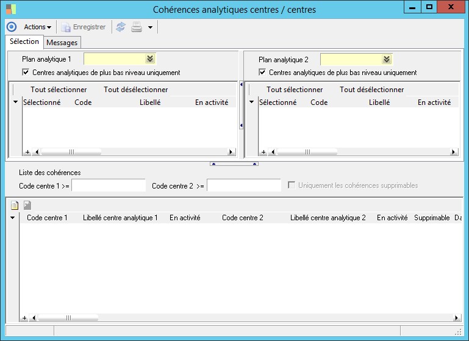Toggle lowest-level centres checkbox for Plan analytique 2
469x341 pixels.
tap(262, 73)
